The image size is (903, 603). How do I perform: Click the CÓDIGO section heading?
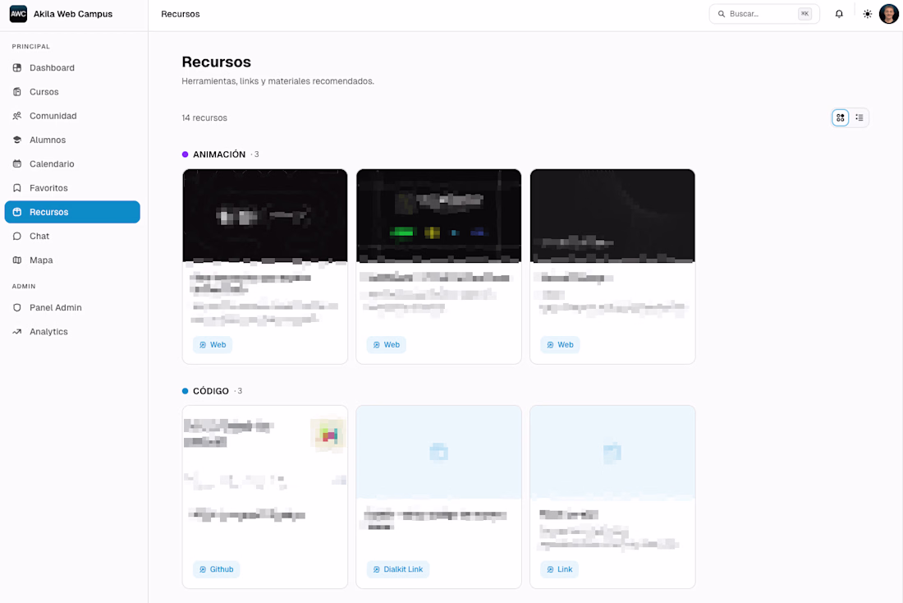pos(211,391)
